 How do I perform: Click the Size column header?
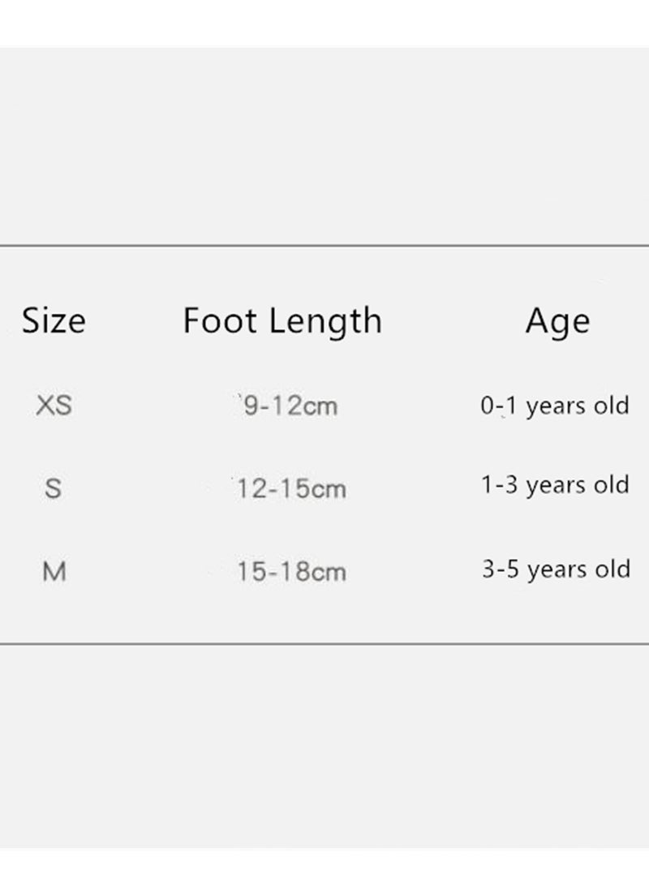tap(54, 321)
